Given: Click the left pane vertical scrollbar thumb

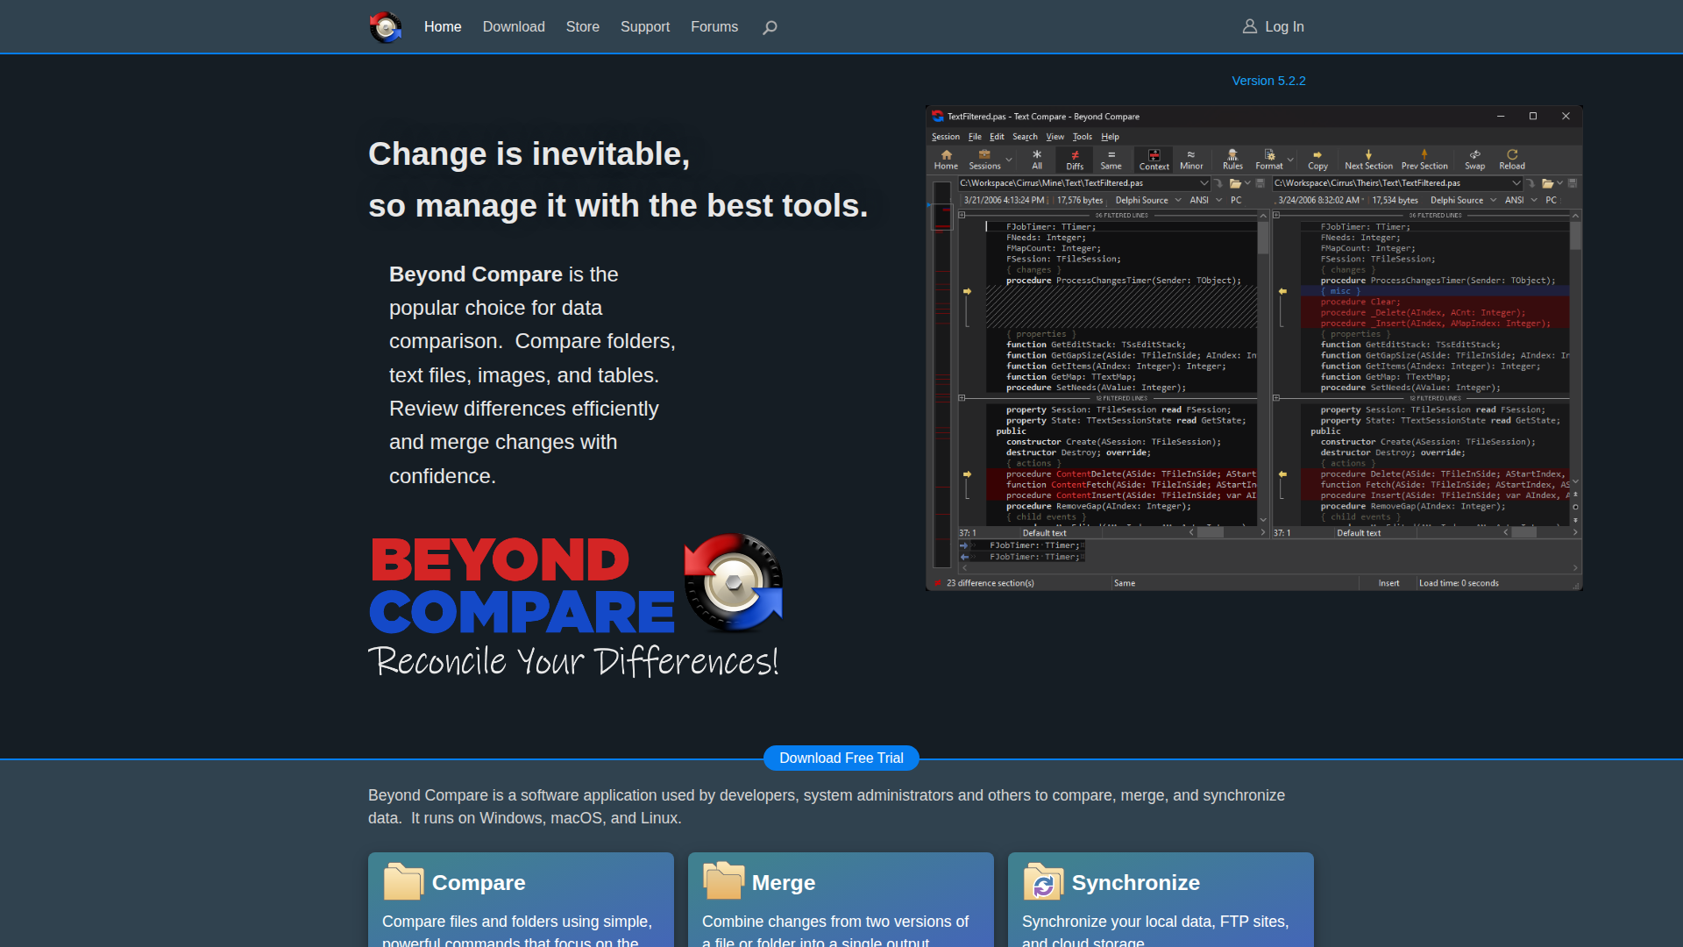Looking at the screenshot, I should [x=1263, y=237].
